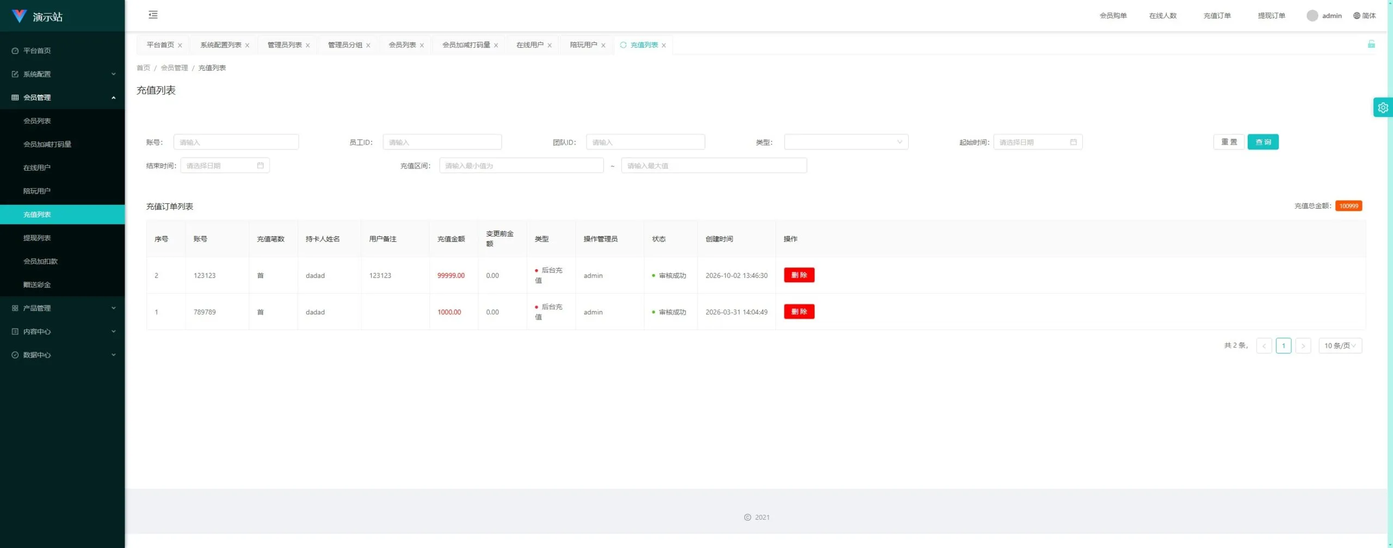Select page 1 in pagination
Image resolution: width=1393 pixels, height=548 pixels.
[x=1283, y=346]
